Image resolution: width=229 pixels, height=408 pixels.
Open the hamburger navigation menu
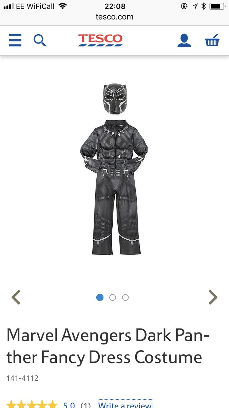(x=15, y=40)
